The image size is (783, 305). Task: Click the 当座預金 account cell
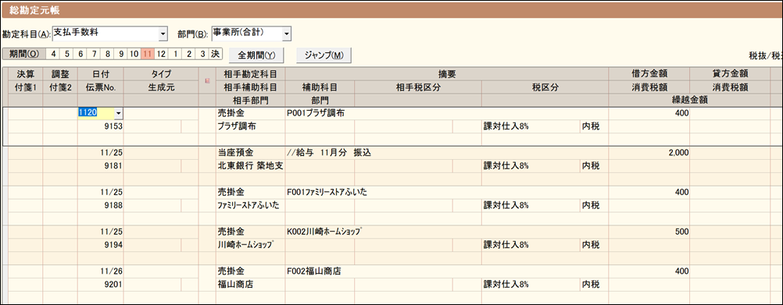251,153
